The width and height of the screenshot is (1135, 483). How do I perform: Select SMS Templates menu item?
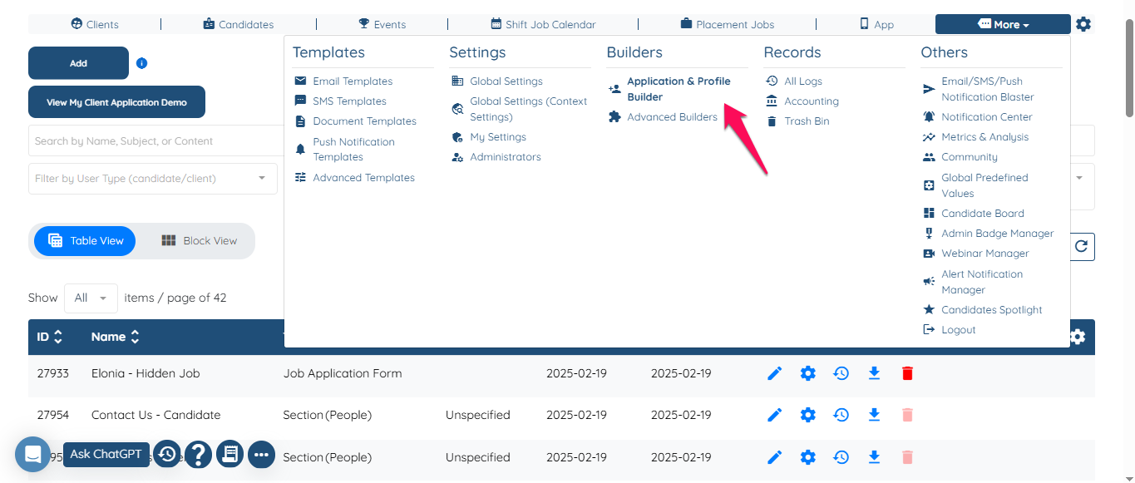coord(349,101)
